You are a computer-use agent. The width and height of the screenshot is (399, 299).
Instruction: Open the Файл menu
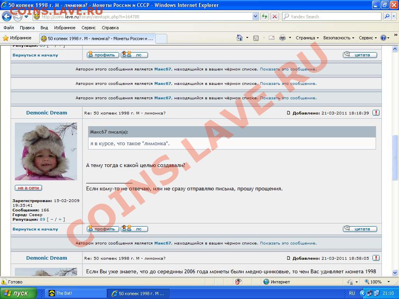[x=9, y=28]
